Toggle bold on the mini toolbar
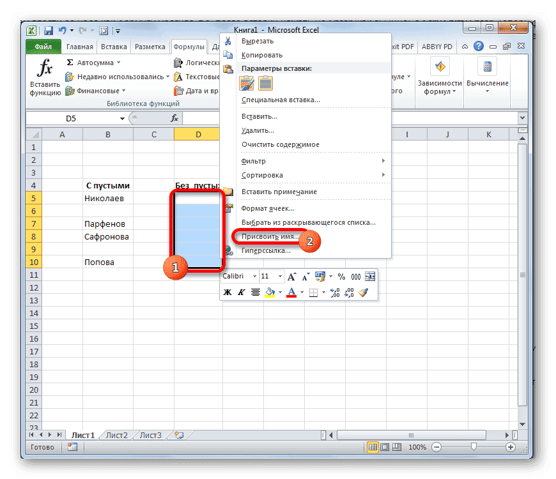This screenshot has width=556, height=479. pos(227,292)
